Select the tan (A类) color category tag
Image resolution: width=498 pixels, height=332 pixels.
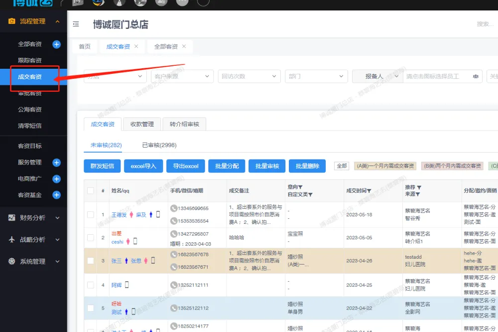pyautogui.click(x=384, y=166)
